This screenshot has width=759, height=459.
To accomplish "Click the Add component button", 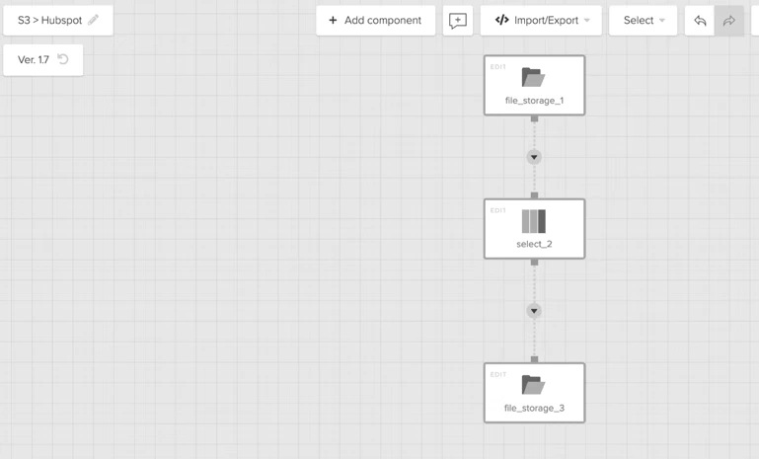I will [376, 21].
